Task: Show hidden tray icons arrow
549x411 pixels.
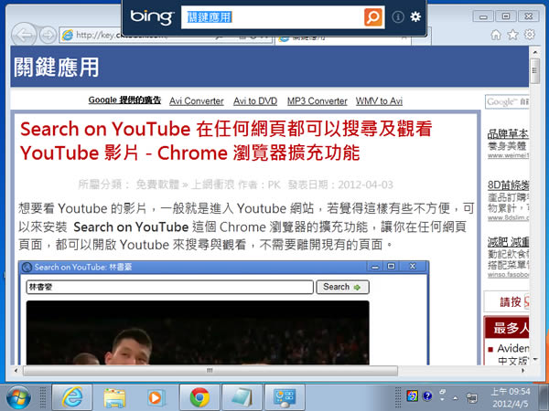Action: 455,397
